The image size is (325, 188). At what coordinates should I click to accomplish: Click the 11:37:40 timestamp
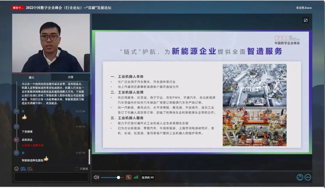(x=80, y=111)
